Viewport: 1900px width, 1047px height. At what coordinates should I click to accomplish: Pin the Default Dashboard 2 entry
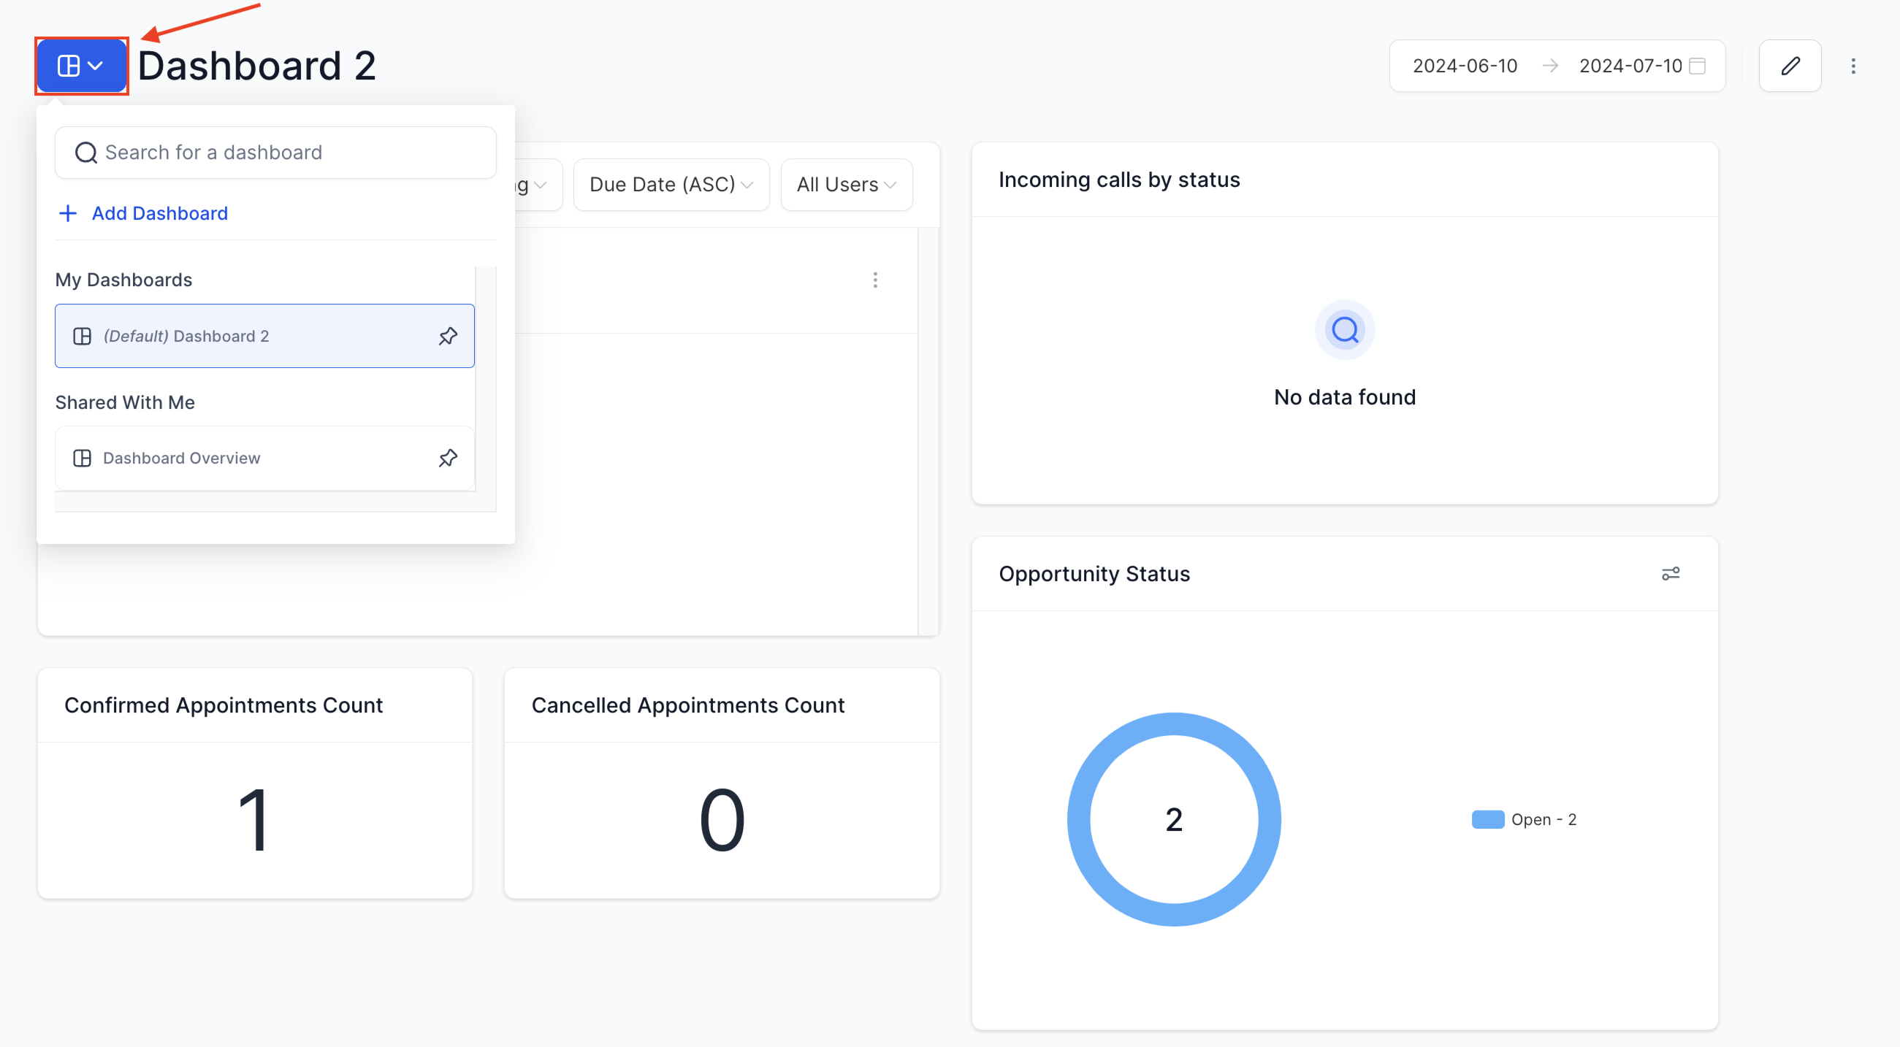448,336
